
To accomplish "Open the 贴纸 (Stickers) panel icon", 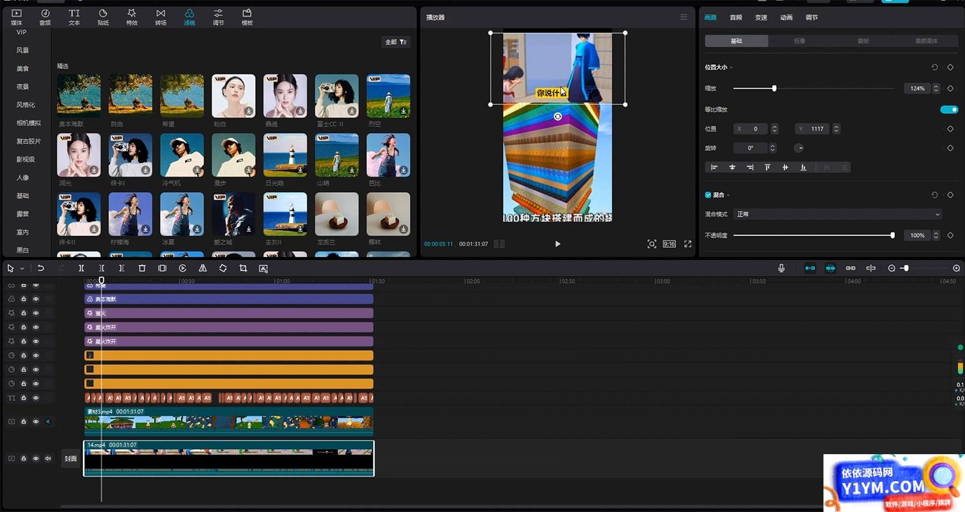I will (103, 17).
